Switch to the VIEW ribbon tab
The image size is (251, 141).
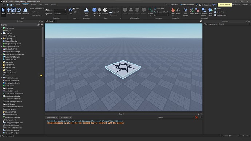(46, 5)
